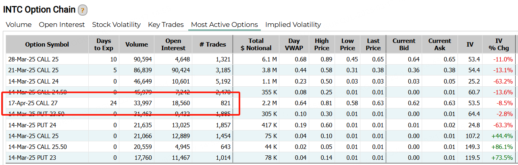Sort by Open Interest column header
The image size is (518, 165).
173,45
